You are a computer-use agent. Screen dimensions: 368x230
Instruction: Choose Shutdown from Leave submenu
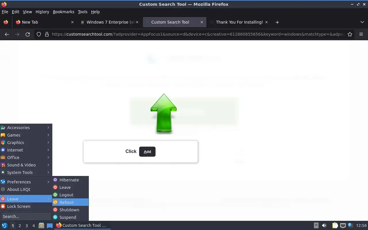(70, 210)
